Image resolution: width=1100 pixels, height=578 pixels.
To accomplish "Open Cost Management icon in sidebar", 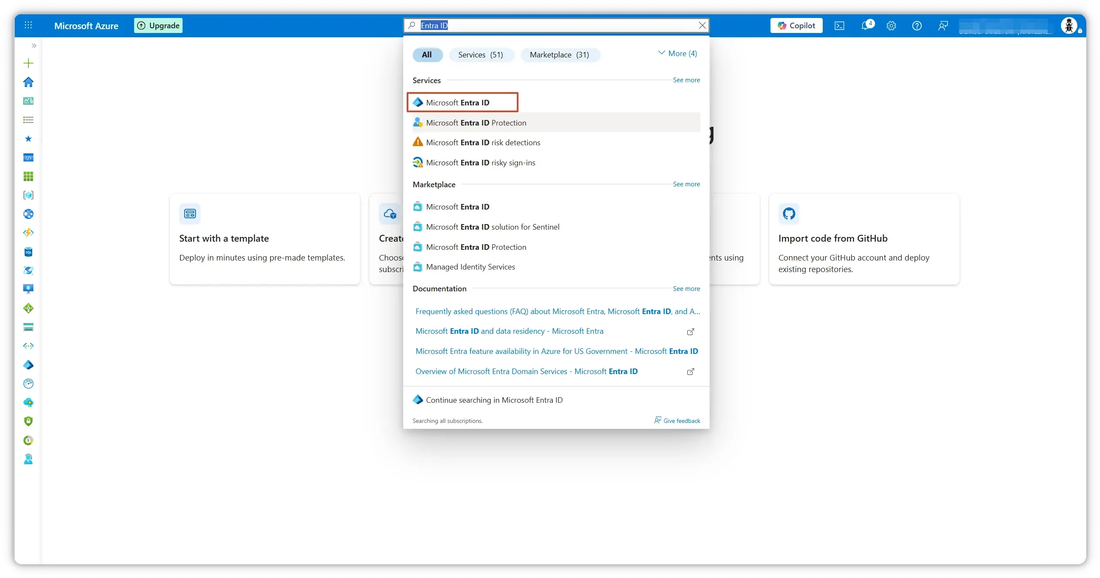I will [x=28, y=440].
